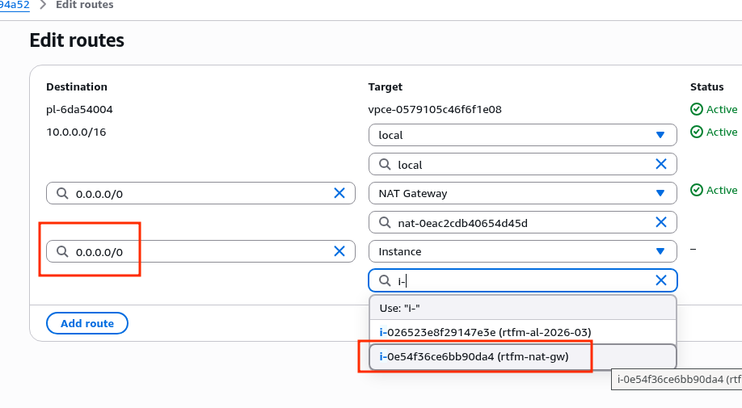Click into the "i-" target search input
The image size is (742, 408).
[x=521, y=280]
